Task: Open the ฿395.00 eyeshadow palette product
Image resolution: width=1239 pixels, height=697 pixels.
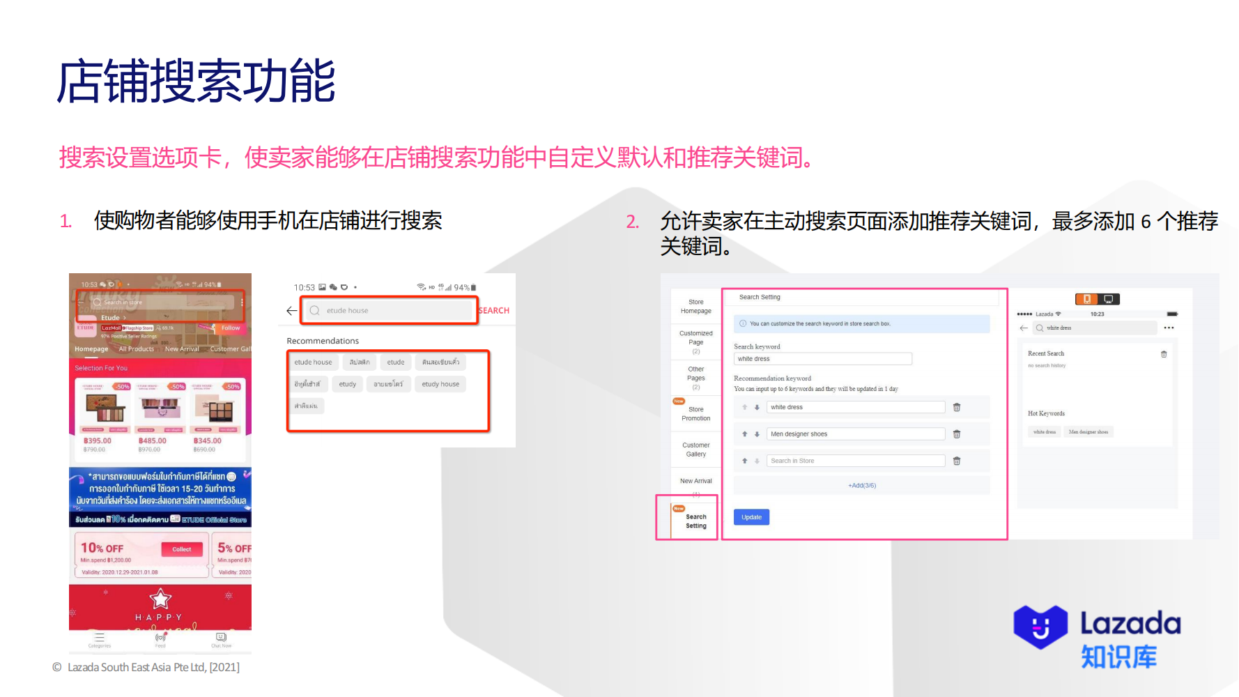Action: (x=105, y=417)
